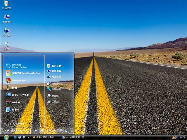Expand hidden system tray icons arrow

[170, 137]
